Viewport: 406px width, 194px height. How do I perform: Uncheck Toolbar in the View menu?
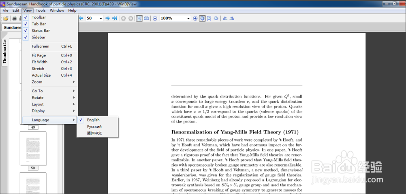(50, 17)
